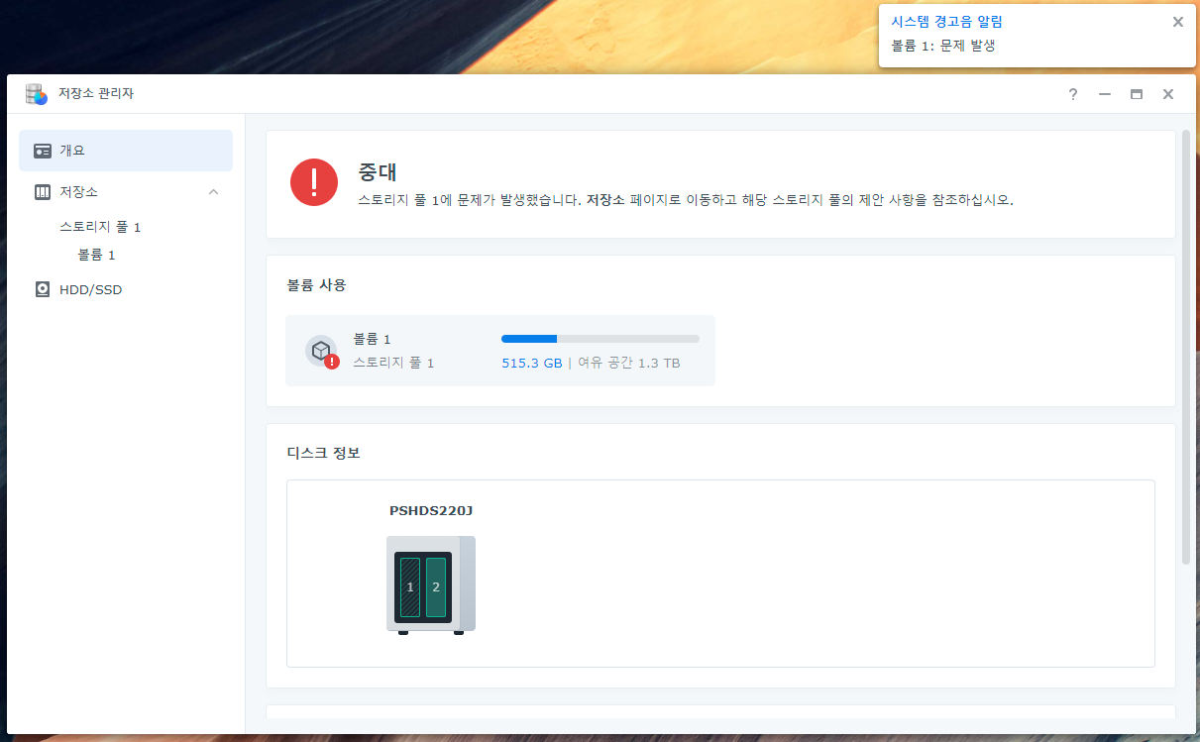Open 볼륨 1 in the sidebar tree
This screenshot has height=742, width=1200.
click(96, 255)
